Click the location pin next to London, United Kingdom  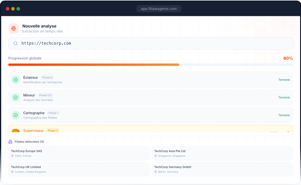pyautogui.click(x=12, y=172)
